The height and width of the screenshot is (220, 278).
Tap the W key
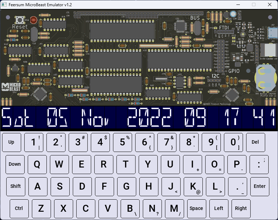coord(59,164)
